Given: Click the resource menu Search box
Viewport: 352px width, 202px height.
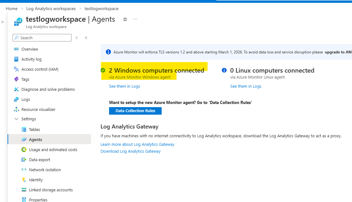Looking at the screenshot, I should point(42,38).
